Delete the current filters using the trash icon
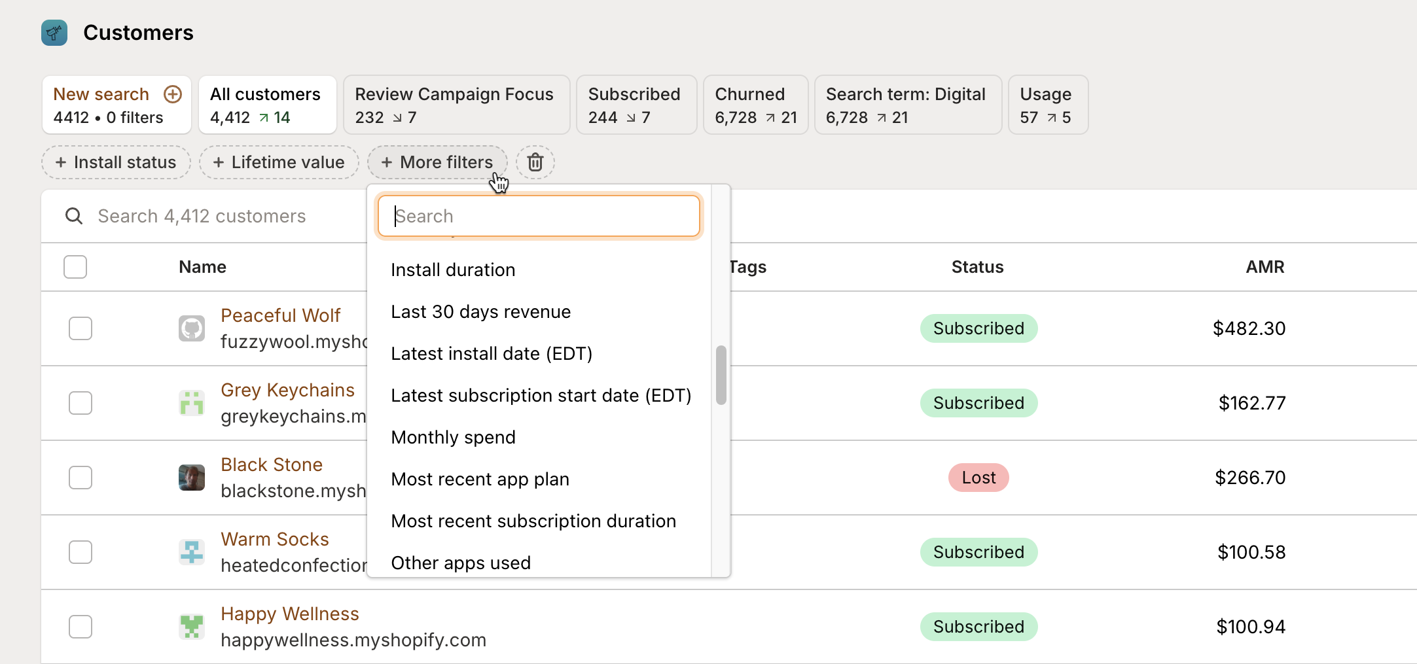 [535, 162]
